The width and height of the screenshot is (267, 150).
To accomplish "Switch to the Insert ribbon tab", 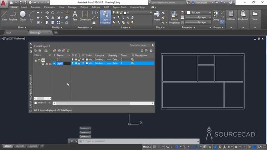I will (x=24, y=7).
